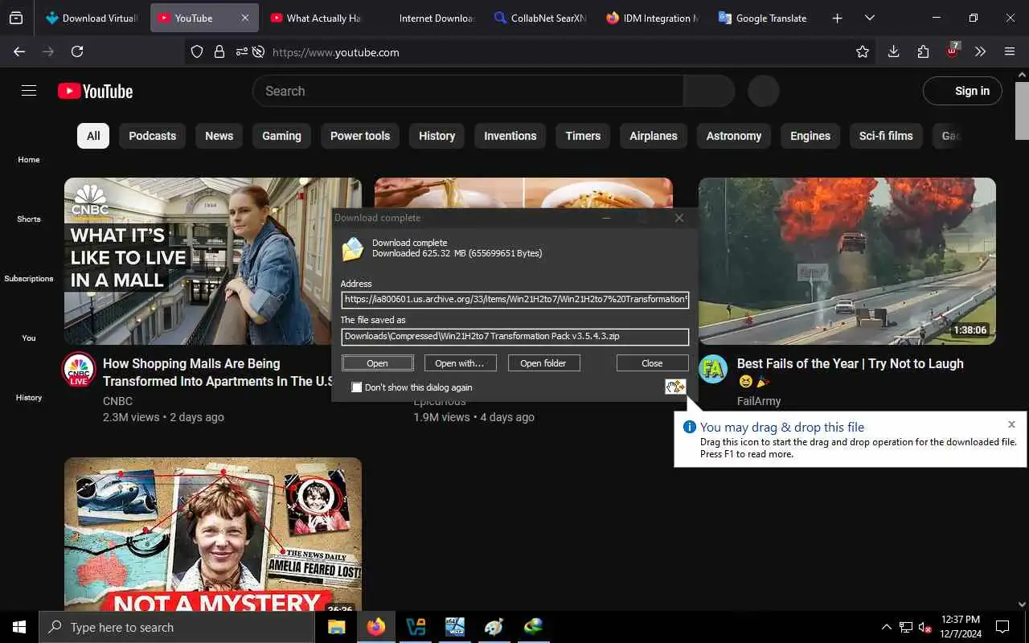Switch to the "What Actually Ha" tab
Image resolution: width=1029 pixels, height=643 pixels.
(x=316, y=18)
